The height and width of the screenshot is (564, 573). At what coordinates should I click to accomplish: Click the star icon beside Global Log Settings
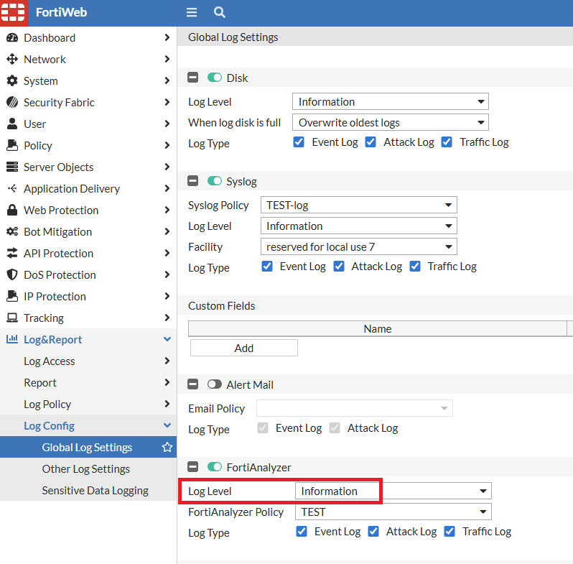tap(167, 447)
